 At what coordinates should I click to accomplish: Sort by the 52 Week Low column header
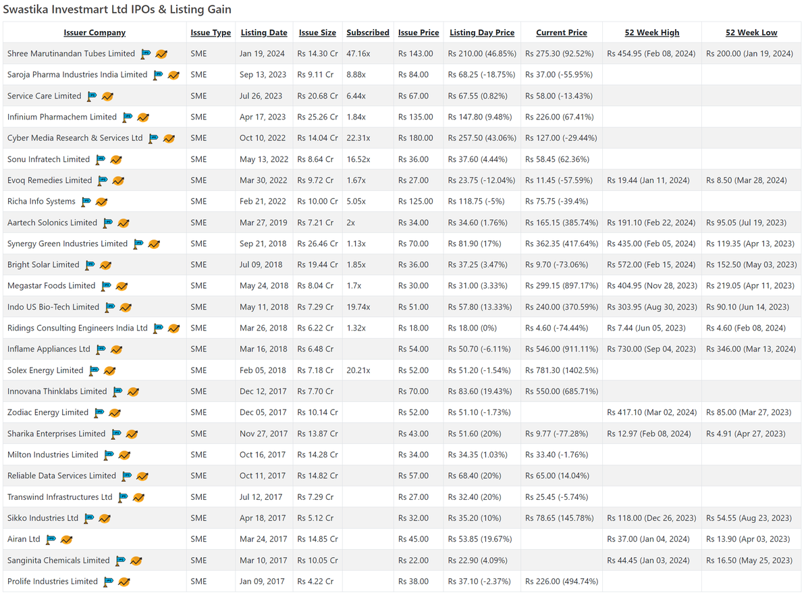[751, 32]
